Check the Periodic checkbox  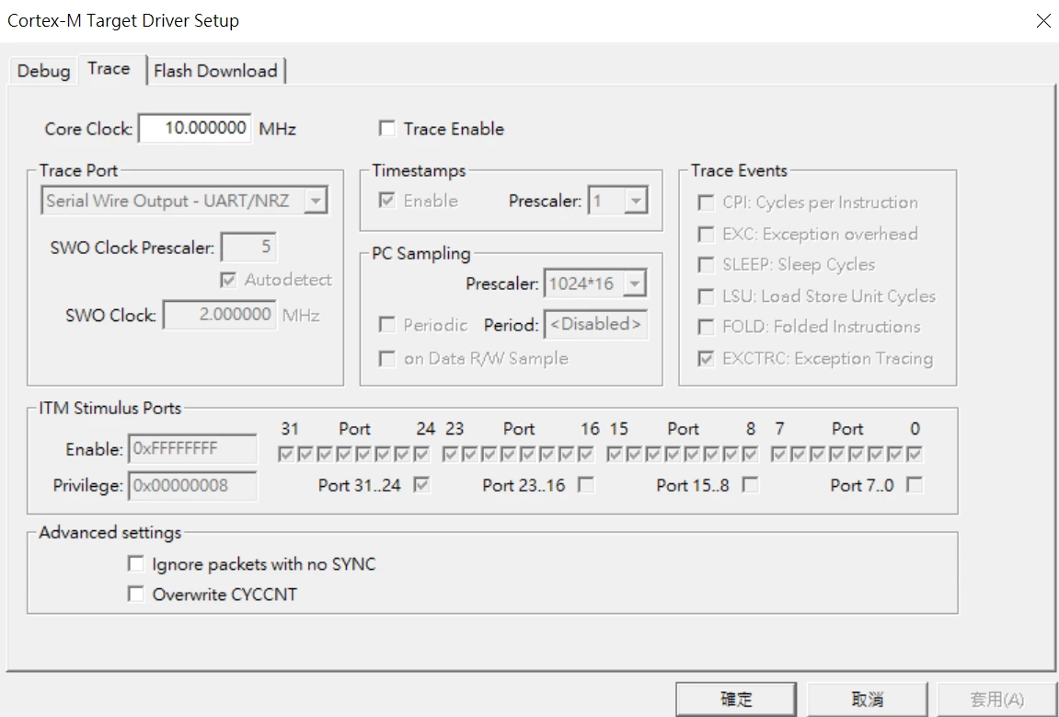pyautogui.click(x=387, y=325)
